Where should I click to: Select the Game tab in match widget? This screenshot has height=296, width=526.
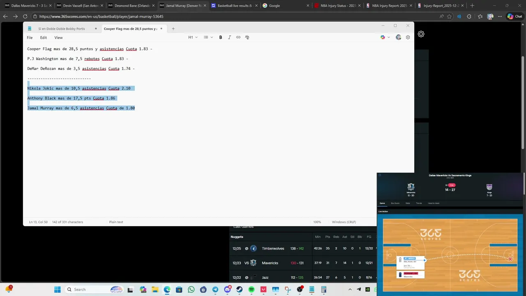click(x=382, y=203)
